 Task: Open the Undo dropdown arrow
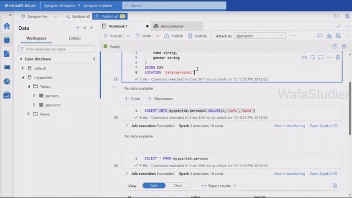coord(158,36)
